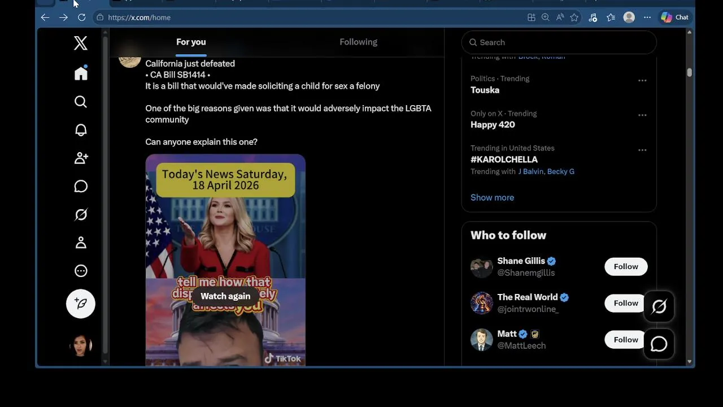Open Grok icon in left sidebar
Viewport: 723px width, 407px height.
pos(81,215)
